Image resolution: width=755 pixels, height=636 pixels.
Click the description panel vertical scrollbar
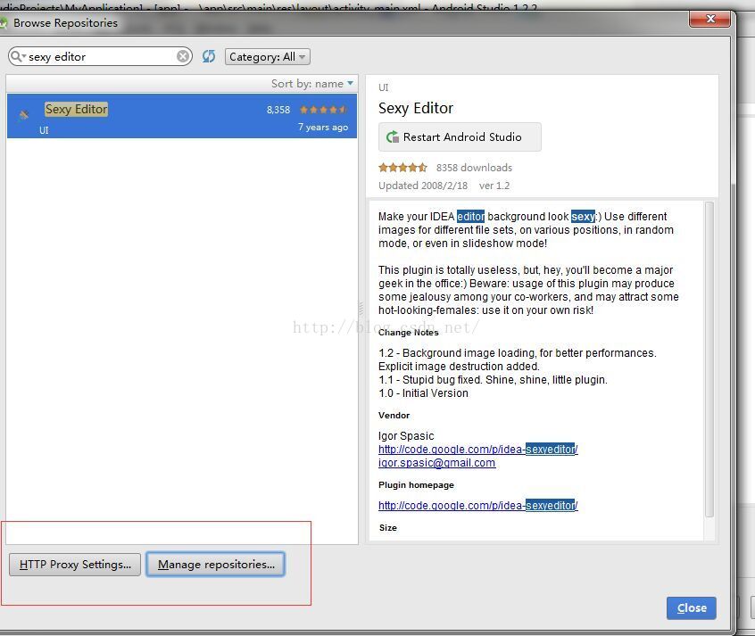(709, 360)
